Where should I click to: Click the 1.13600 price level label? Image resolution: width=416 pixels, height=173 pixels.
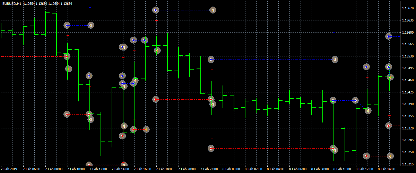[x=408, y=33]
